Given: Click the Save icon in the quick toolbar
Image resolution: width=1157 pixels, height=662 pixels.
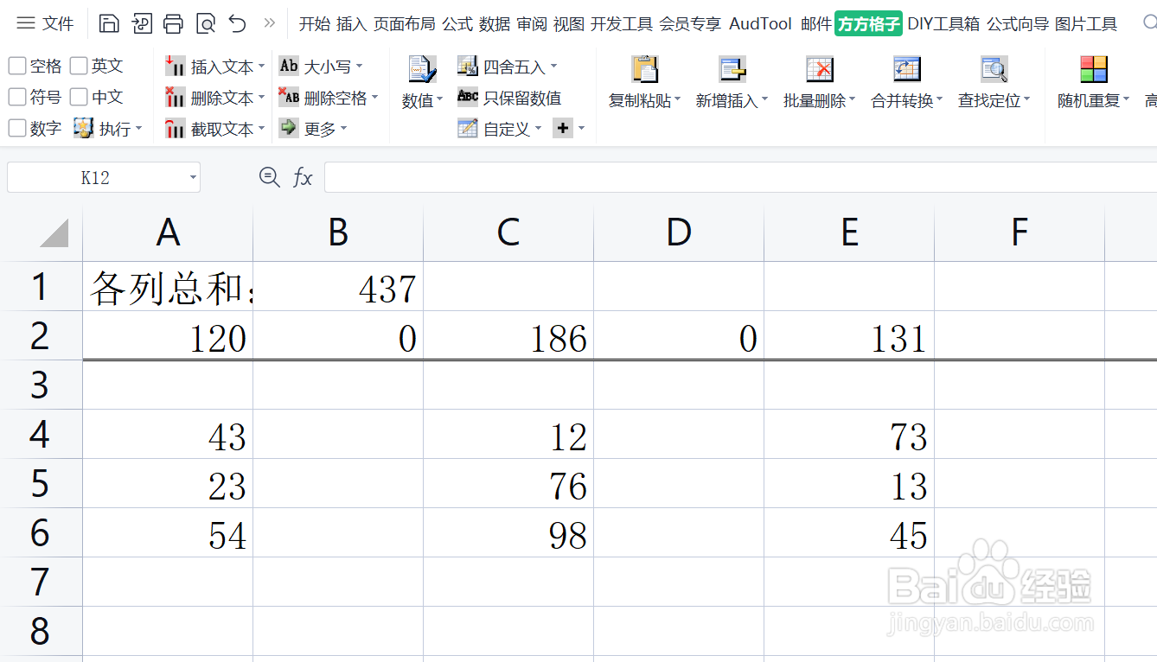Looking at the screenshot, I should coord(109,23).
